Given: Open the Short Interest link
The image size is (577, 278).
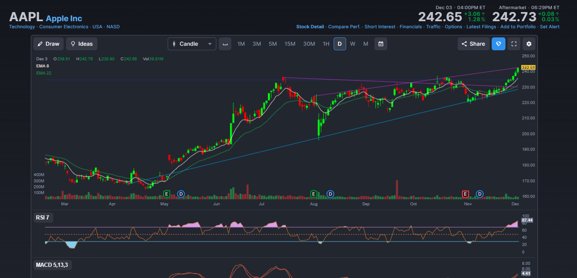Looking at the screenshot, I should click(x=380, y=27).
